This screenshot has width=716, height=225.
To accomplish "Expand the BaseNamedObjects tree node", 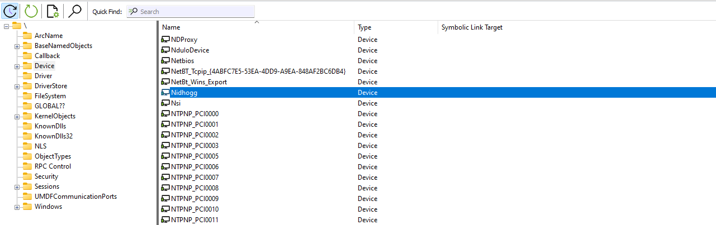I will (x=17, y=46).
